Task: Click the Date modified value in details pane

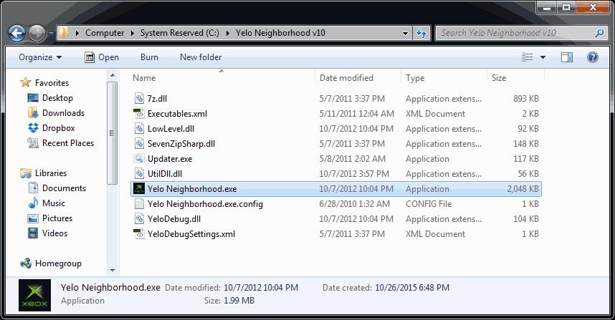Action: coord(261,288)
